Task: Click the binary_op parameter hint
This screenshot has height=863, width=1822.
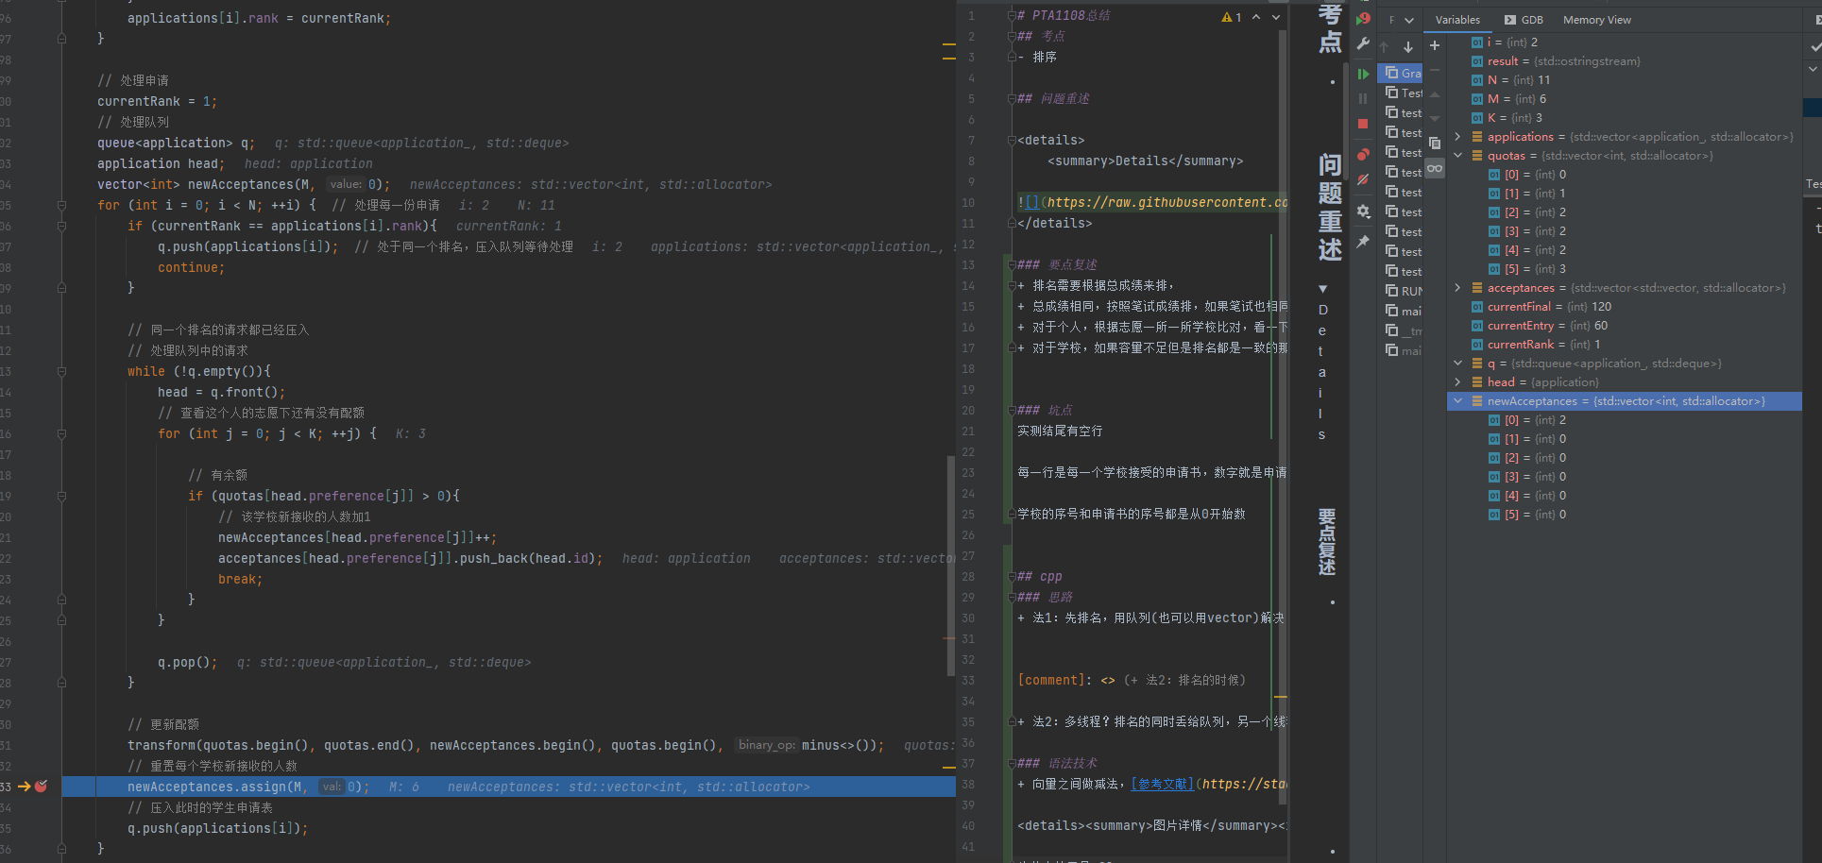Action: 766,745
